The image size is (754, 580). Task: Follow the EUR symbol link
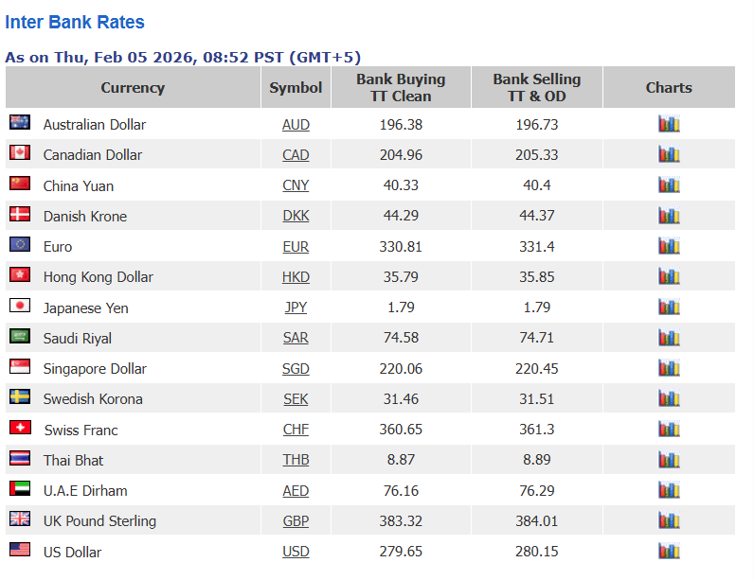tap(296, 246)
